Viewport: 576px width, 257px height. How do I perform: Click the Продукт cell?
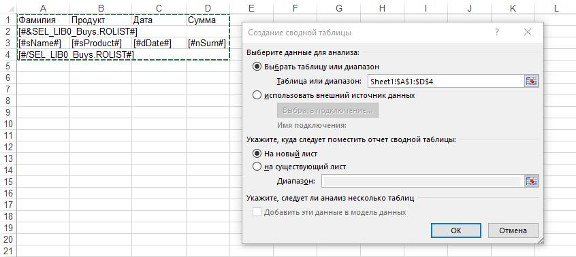(101, 20)
